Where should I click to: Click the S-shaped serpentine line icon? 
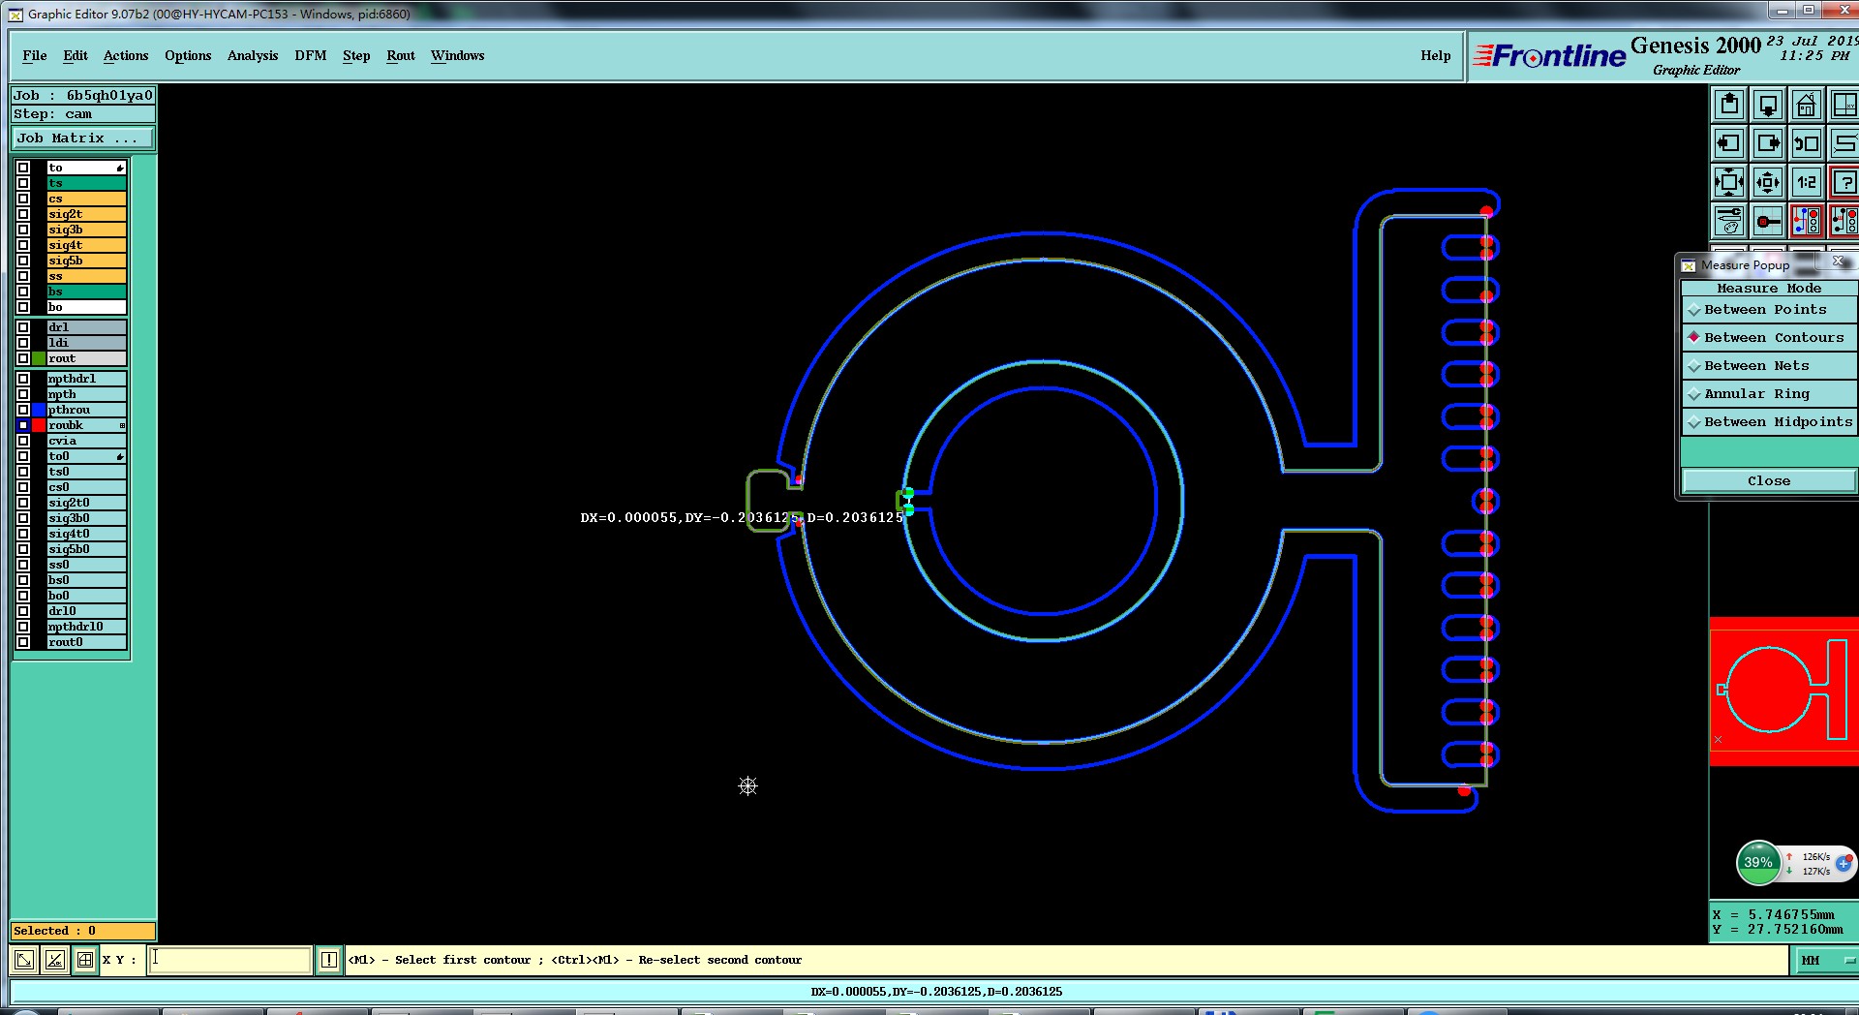tap(1844, 143)
